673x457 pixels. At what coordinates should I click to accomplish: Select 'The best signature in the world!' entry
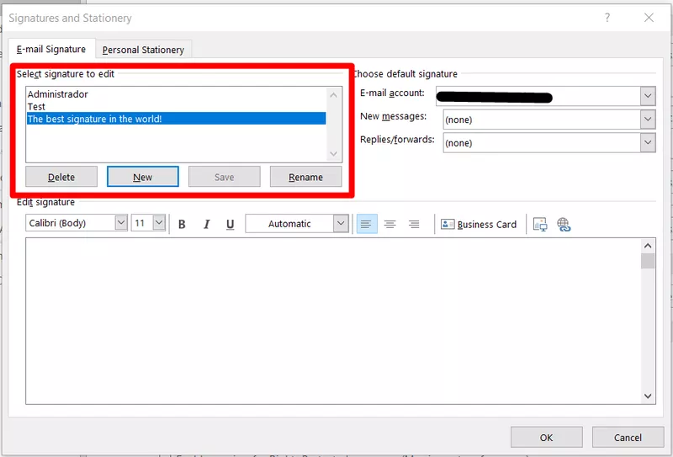pyautogui.click(x=177, y=119)
